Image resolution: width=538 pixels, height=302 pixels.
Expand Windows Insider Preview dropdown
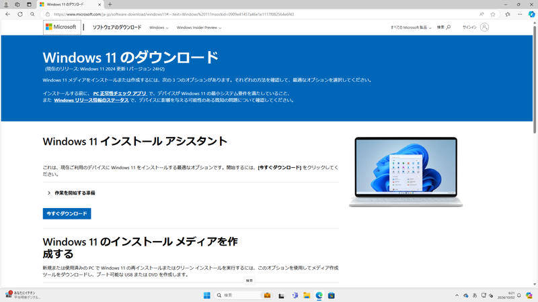coord(199,28)
